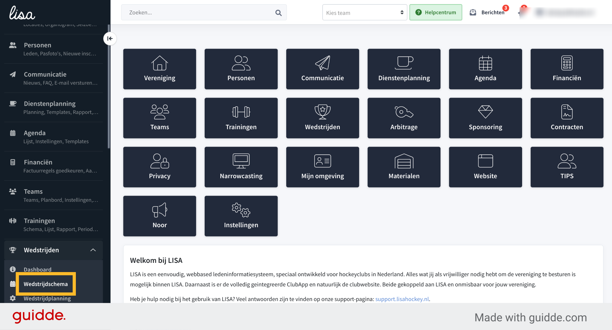The width and height of the screenshot is (612, 330).
Task: Open the Instellingen gears tile
Action: pos(241,216)
